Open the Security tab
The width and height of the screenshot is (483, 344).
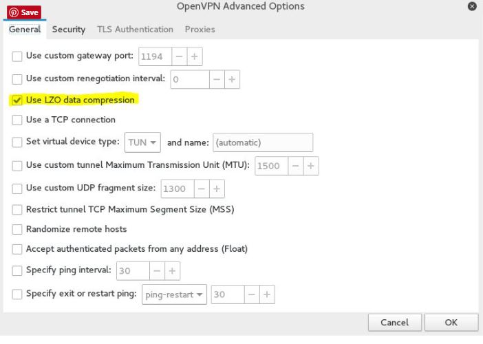point(69,30)
